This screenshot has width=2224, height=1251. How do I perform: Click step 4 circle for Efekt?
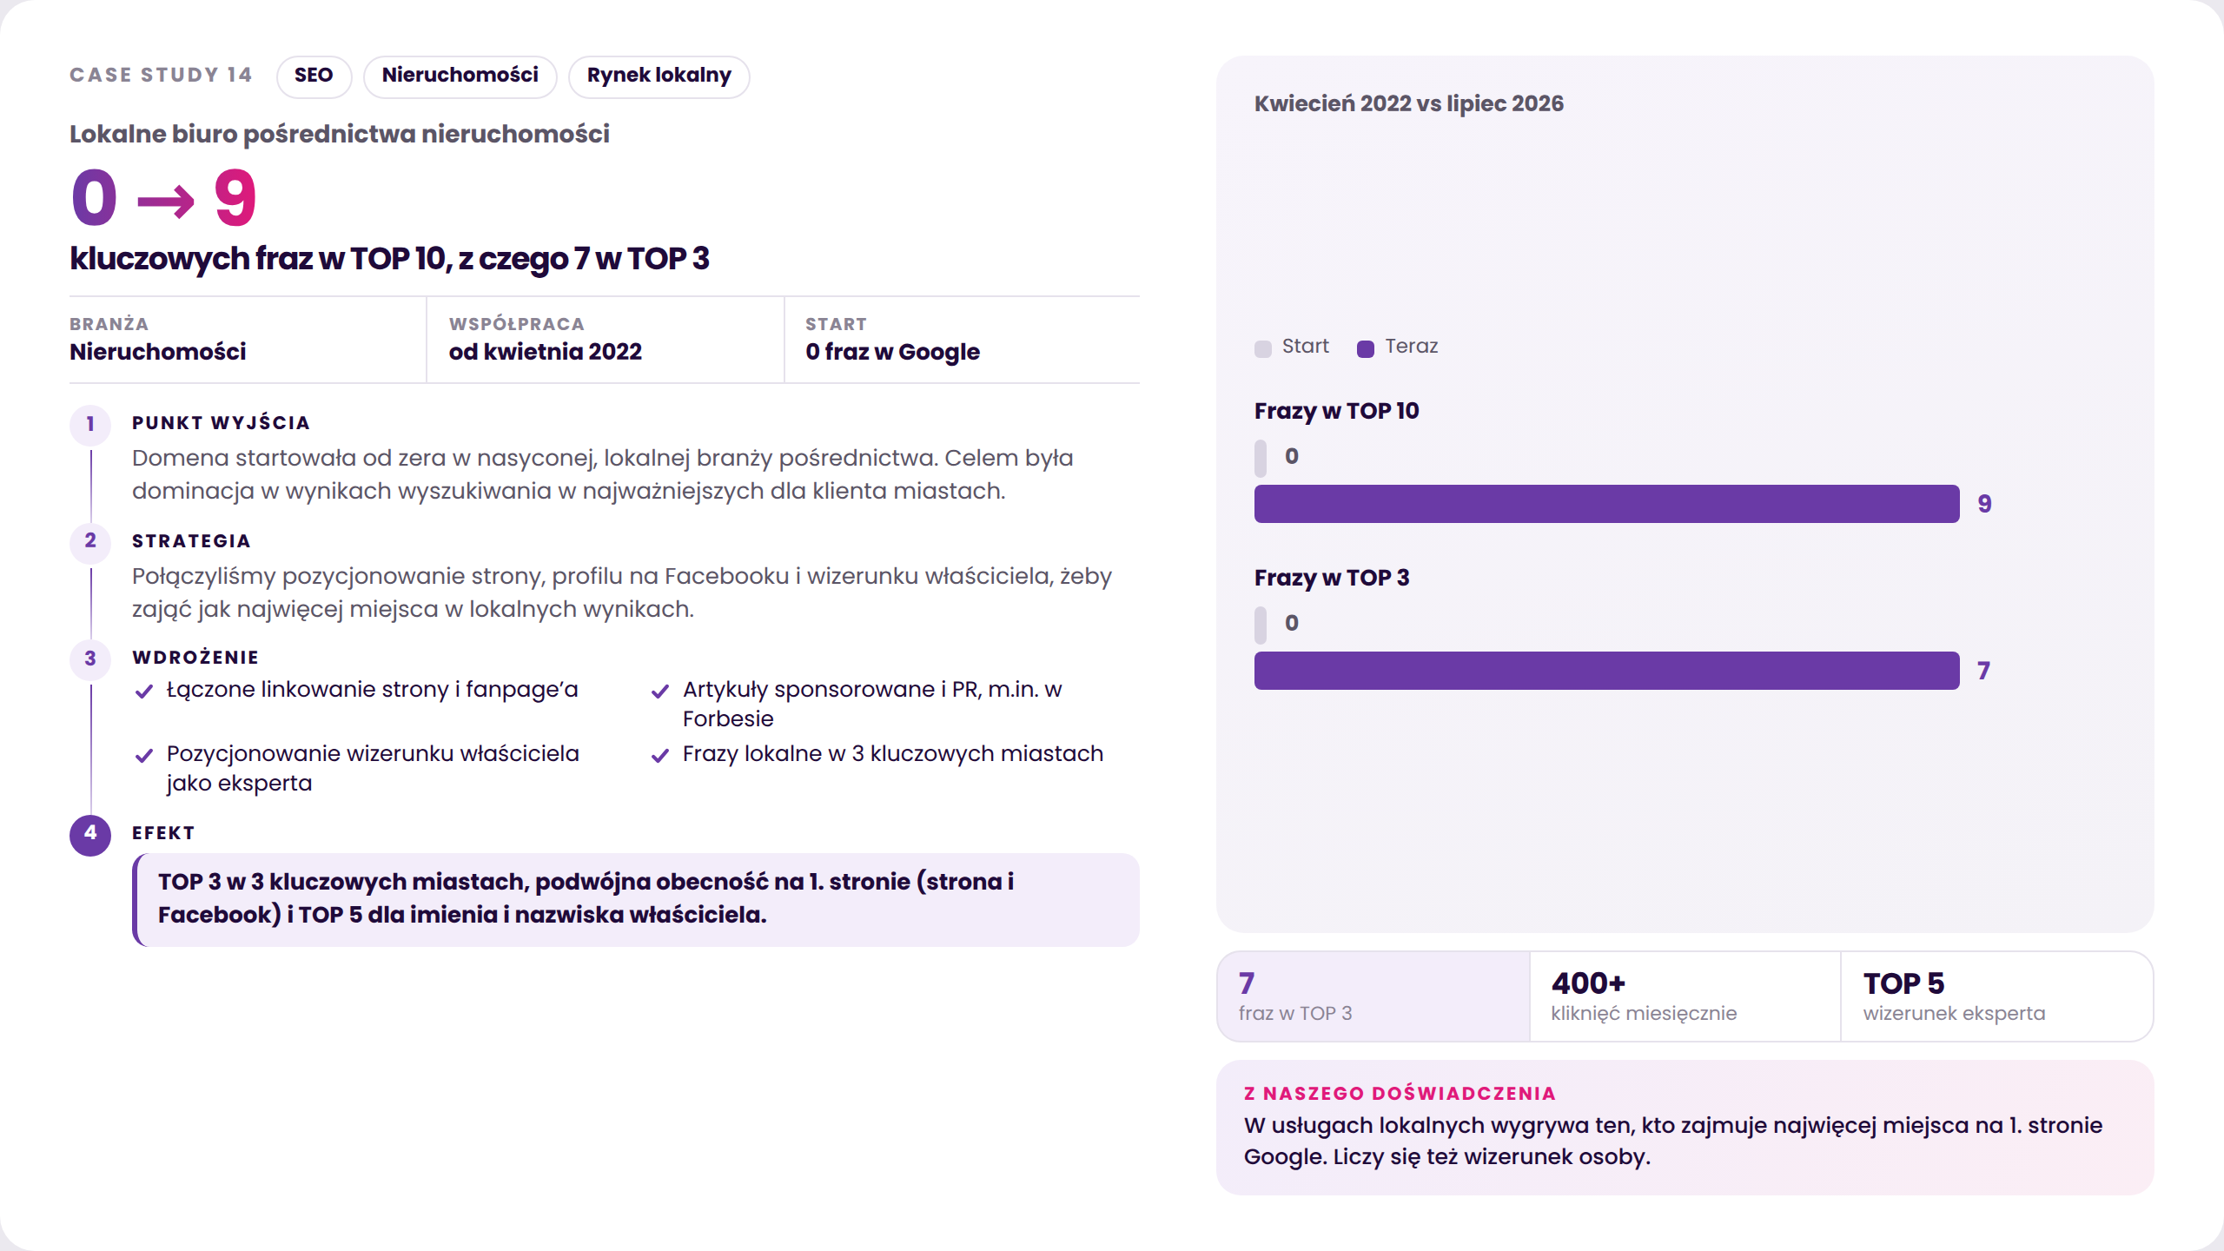[90, 834]
